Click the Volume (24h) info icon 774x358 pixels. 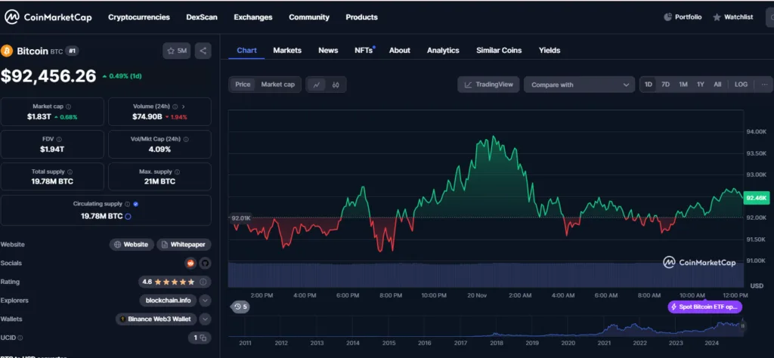tap(175, 106)
